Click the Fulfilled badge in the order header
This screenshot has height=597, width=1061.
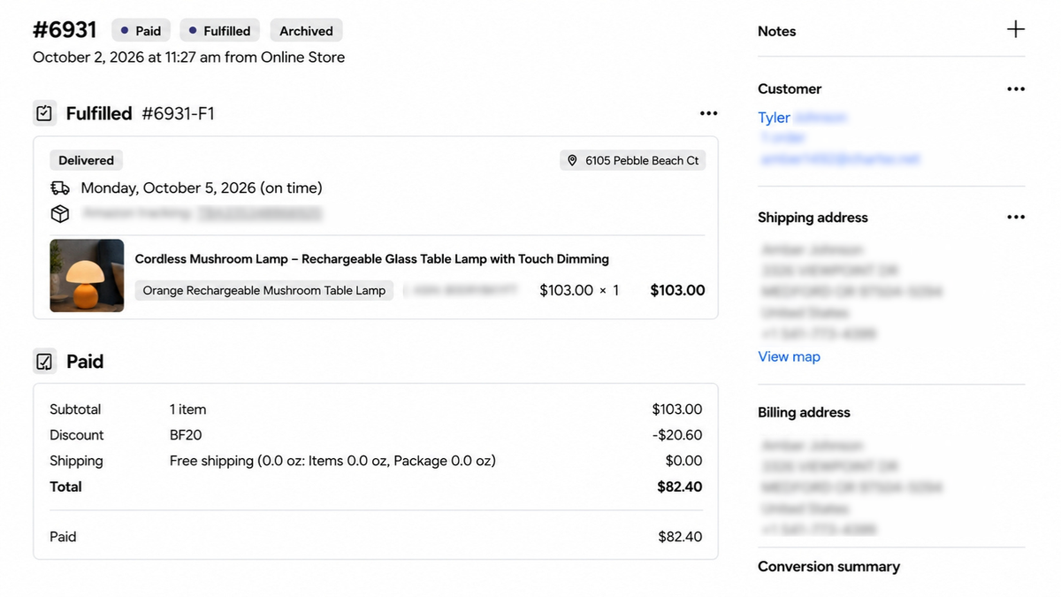click(218, 31)
